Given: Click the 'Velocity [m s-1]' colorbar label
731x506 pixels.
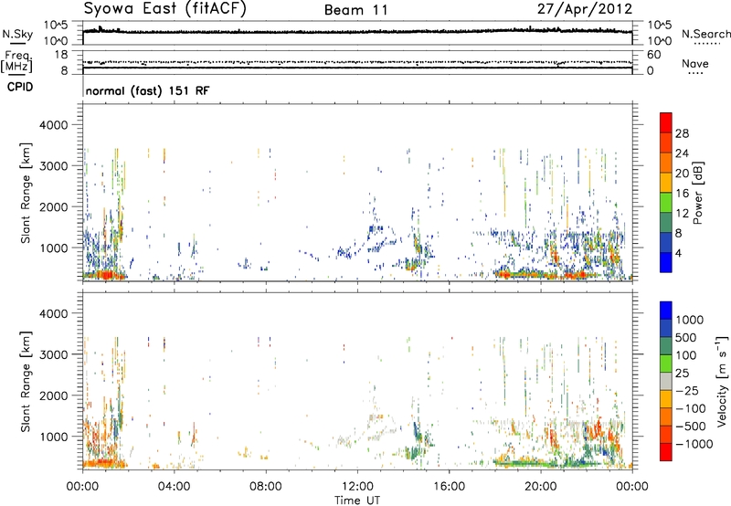Looking at the screenshot, I should tap(722, 381).
